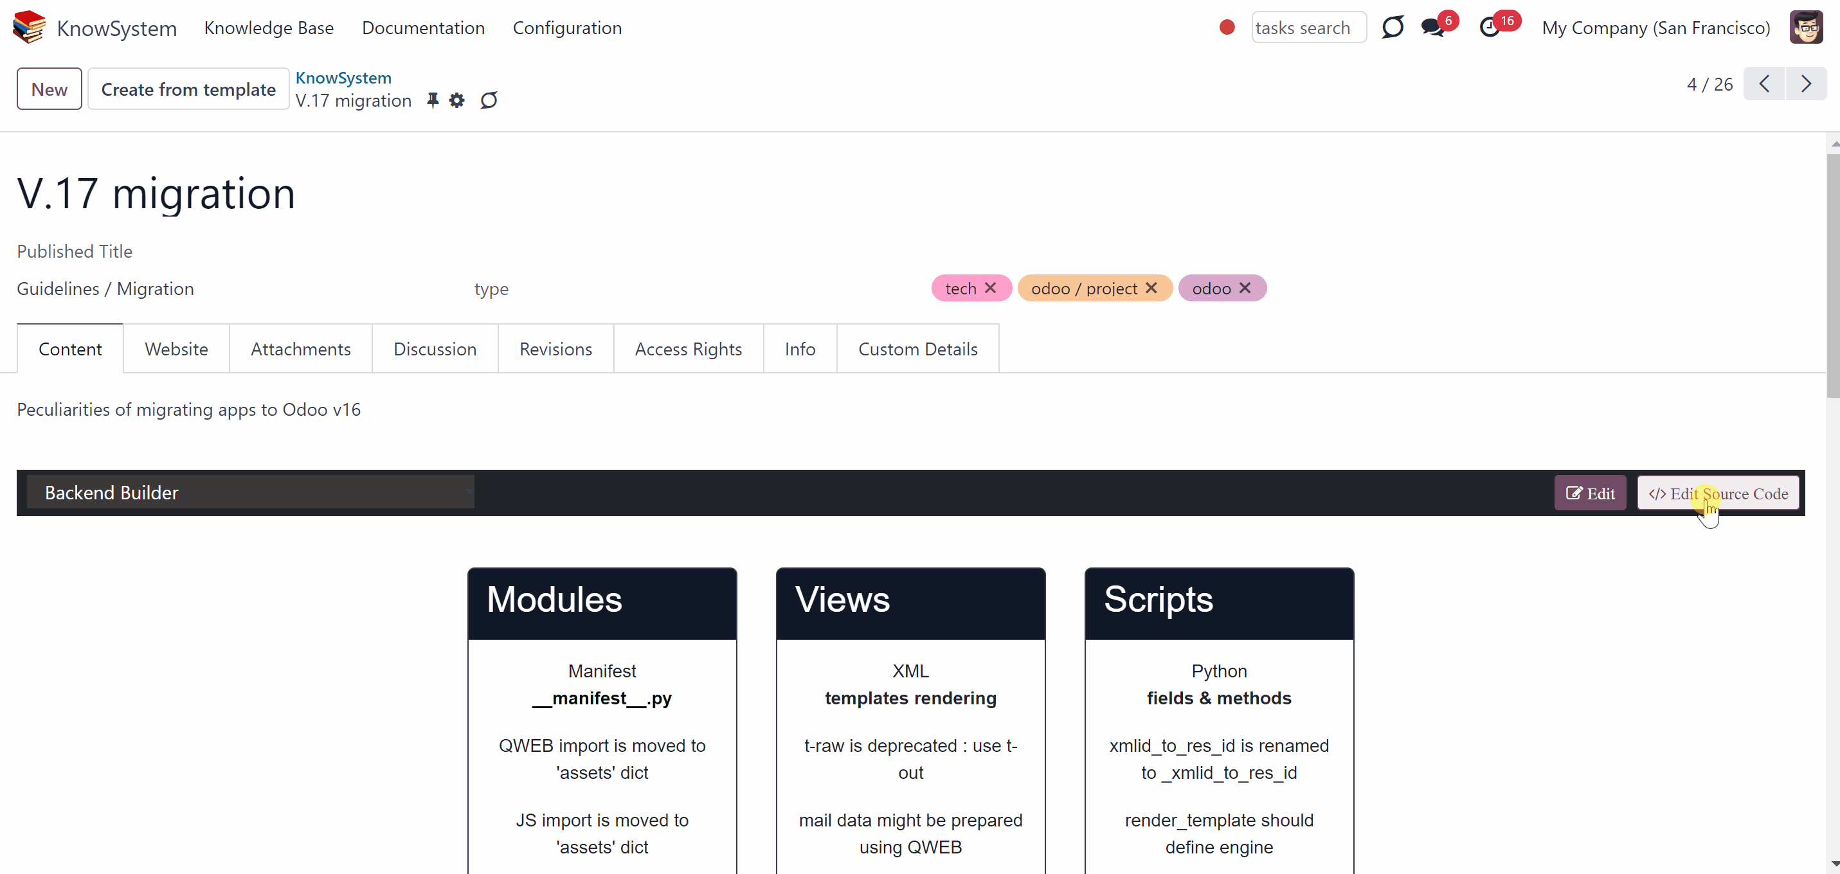This screenshot has width=1840, height=874.
Task: Switch to the Content tab
Action: [70, 348]
